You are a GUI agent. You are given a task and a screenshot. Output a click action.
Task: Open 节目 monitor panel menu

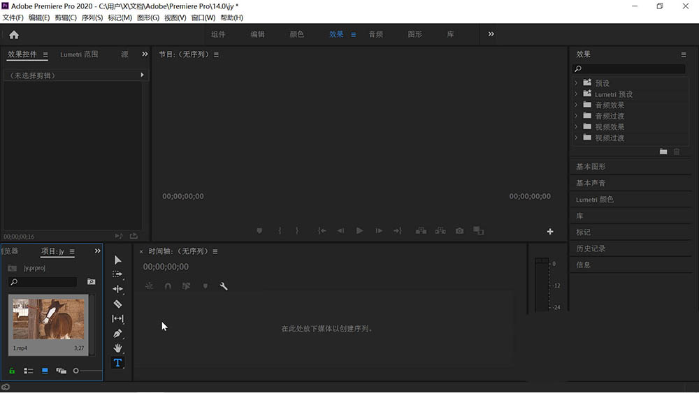[216, 54]
